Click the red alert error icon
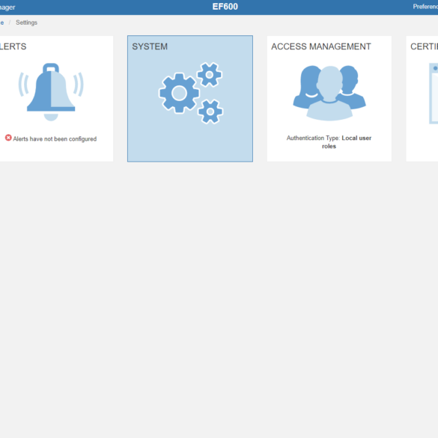This screenshot has height=438, width=438. [x=8, y=138]
